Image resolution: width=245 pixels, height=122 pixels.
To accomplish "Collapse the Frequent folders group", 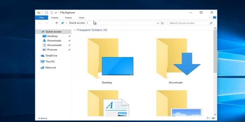I will tap(75, 30).
